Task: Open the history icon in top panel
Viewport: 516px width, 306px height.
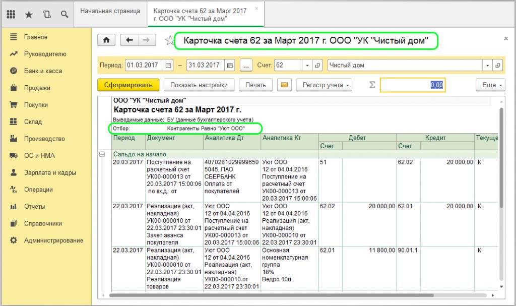Action: tap(47, 15)
